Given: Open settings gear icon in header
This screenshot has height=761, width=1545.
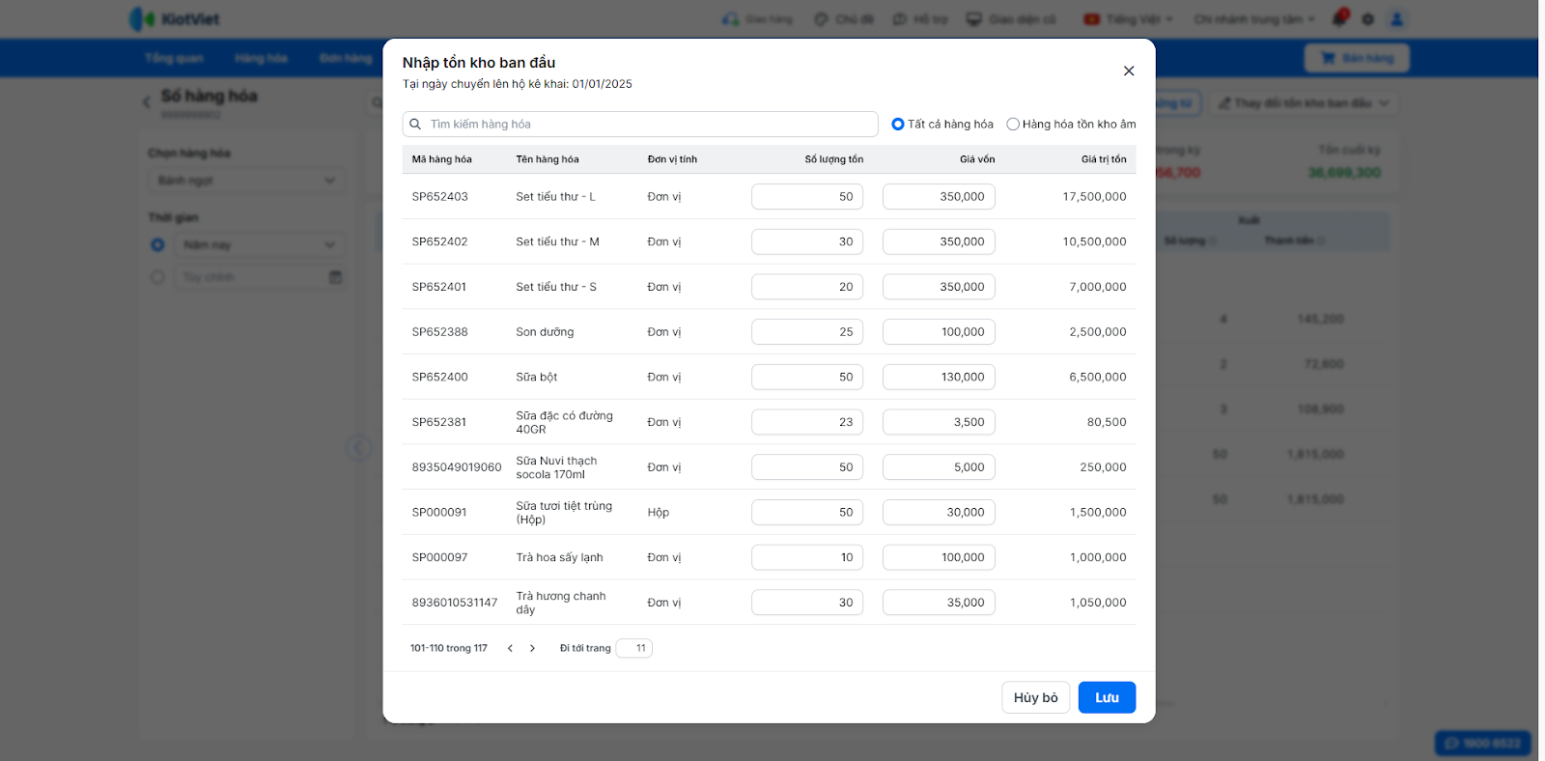Looking at the screenshot, I should [x=1367, y=19].
